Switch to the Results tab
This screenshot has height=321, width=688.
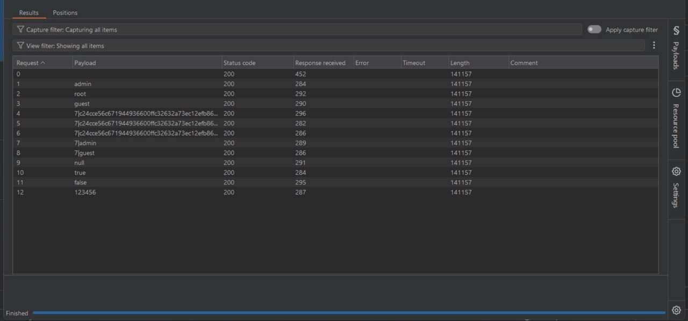[28, 12]
